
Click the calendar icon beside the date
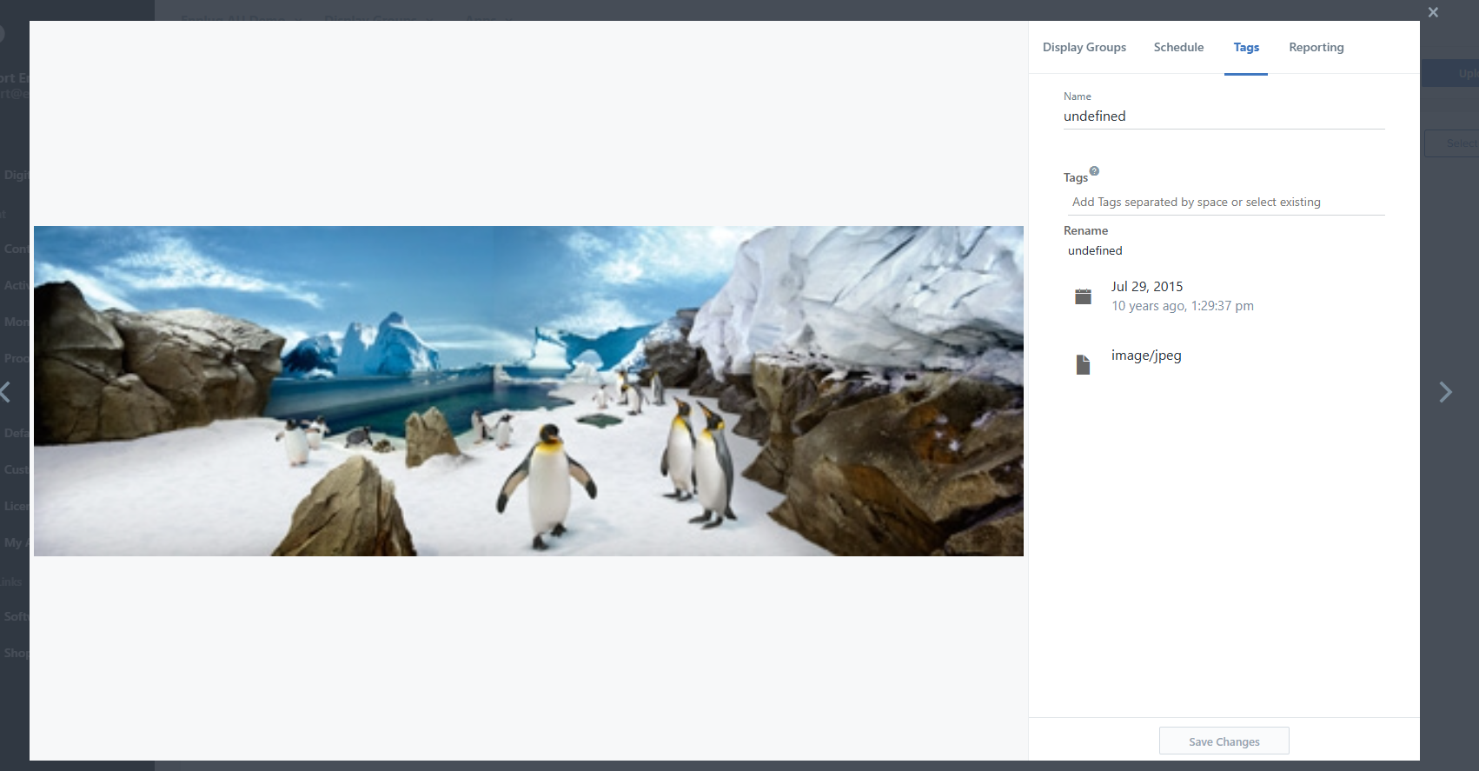pyautogui.click(x=1083, y=296)
